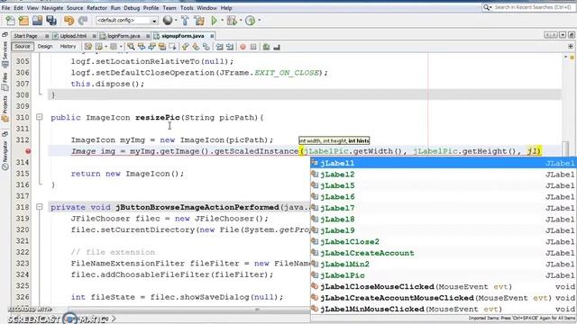577x324 pixels.
Task: Click the maximize editor window icon
Action: pyautogui.click(x=572, y=35)
